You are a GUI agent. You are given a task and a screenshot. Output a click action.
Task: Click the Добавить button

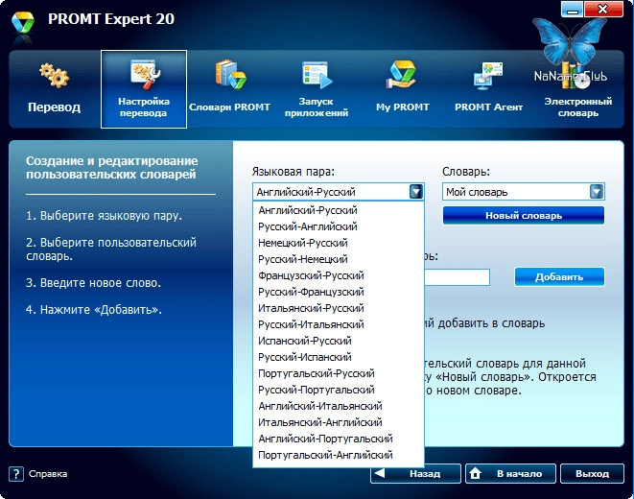tap(559, 277)
